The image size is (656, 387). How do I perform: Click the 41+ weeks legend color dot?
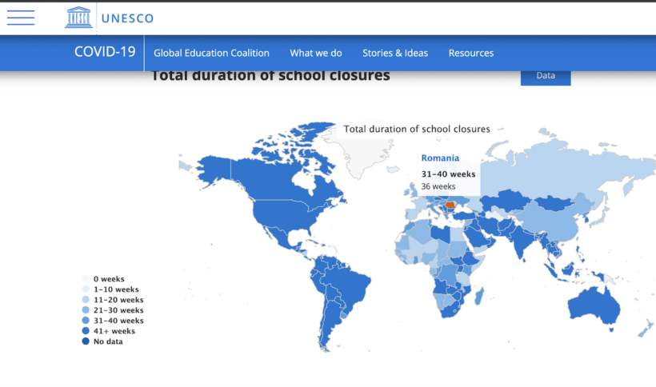(86, 331)
